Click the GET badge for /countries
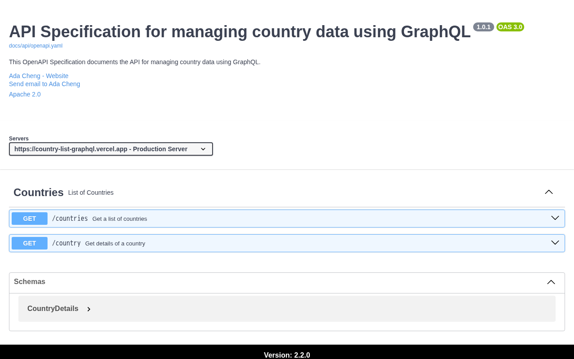Viewport: 574px width, 359px height. [x=30, y=219]
